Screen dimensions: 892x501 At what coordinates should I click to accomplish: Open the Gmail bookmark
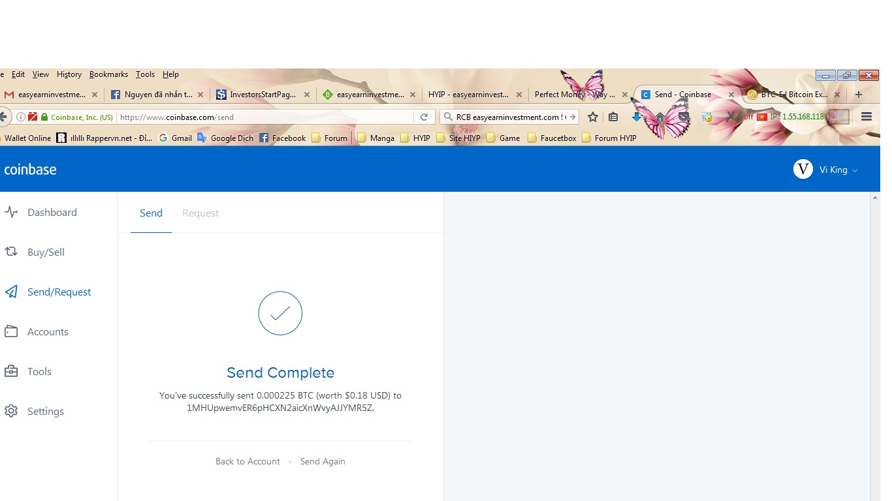coord(176,138)
